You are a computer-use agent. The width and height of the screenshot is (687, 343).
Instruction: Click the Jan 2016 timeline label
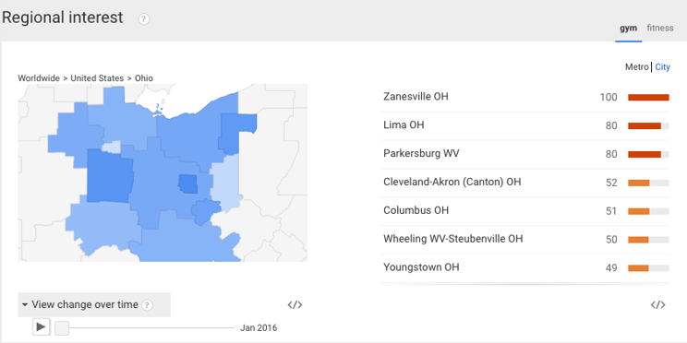click(x=259, y=328)
